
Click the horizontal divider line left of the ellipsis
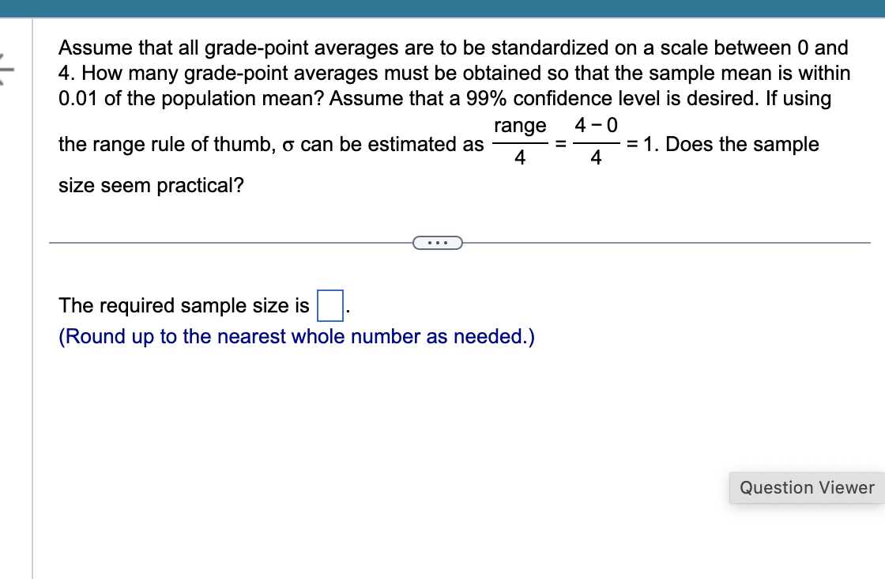pos(231,243)
